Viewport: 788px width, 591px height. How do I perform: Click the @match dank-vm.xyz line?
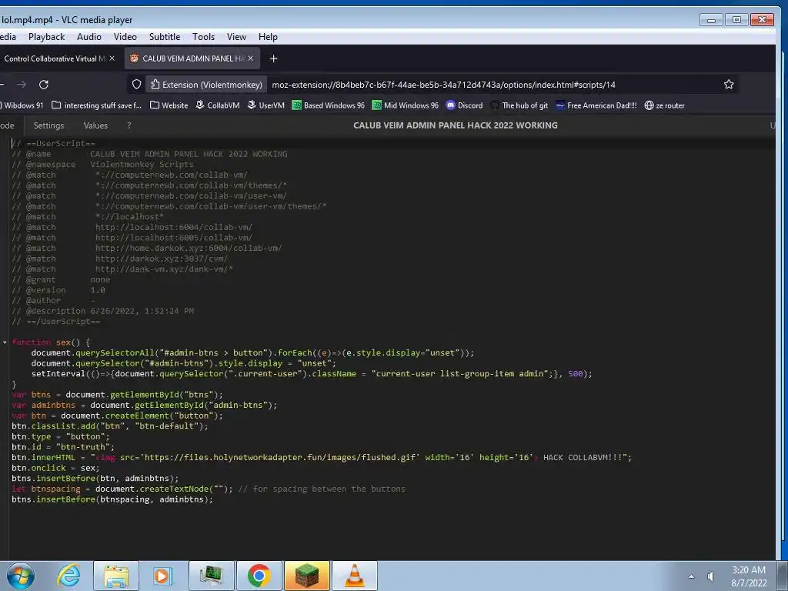tap(122, 269)
